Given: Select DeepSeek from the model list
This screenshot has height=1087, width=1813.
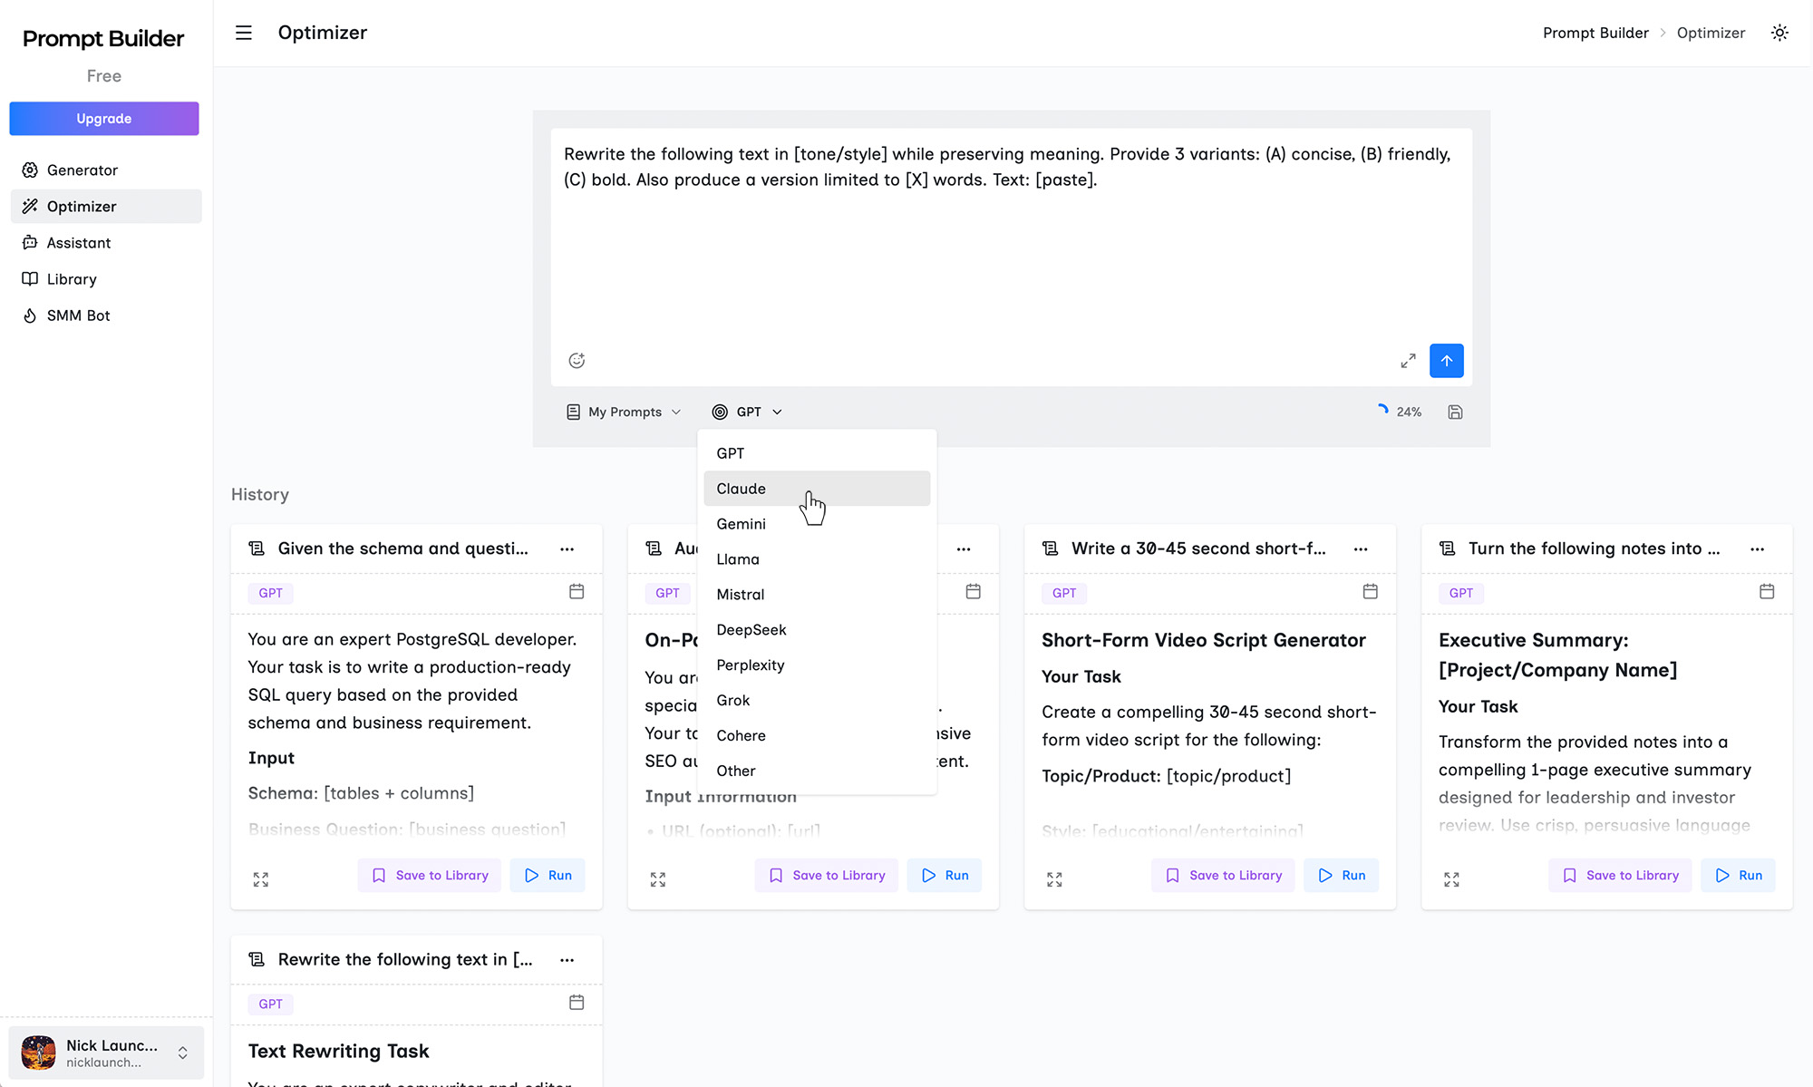Looking at the screenshot, I should click(x=751, y=629).
